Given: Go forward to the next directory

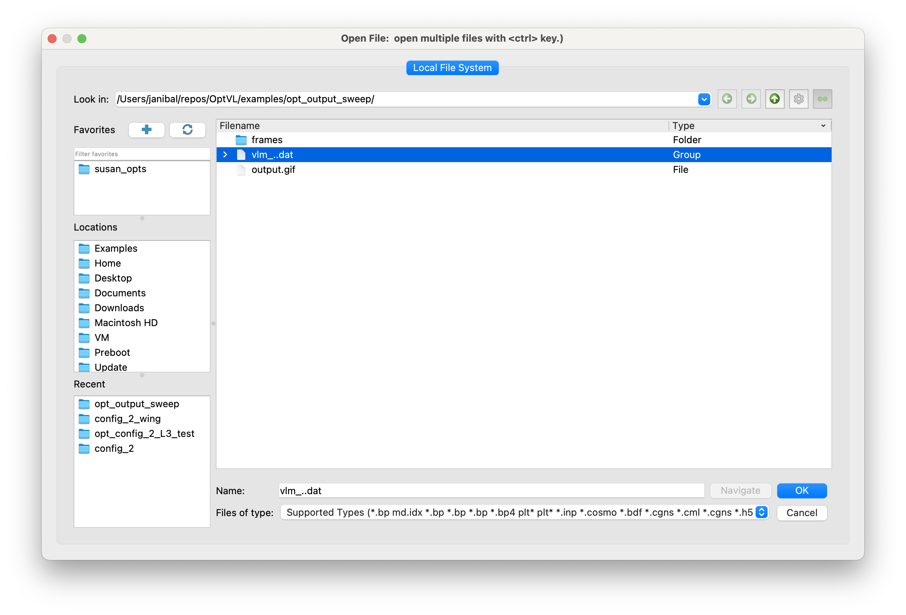Looking at the screenshot, I should pyautogui.click(x=751, y=99).
